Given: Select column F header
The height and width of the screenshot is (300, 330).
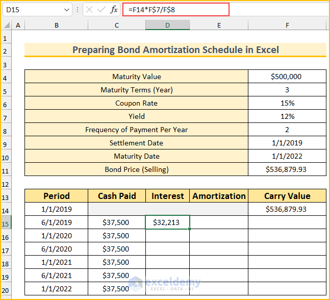Looking at the screenshot, I should (x=287, y=26).
